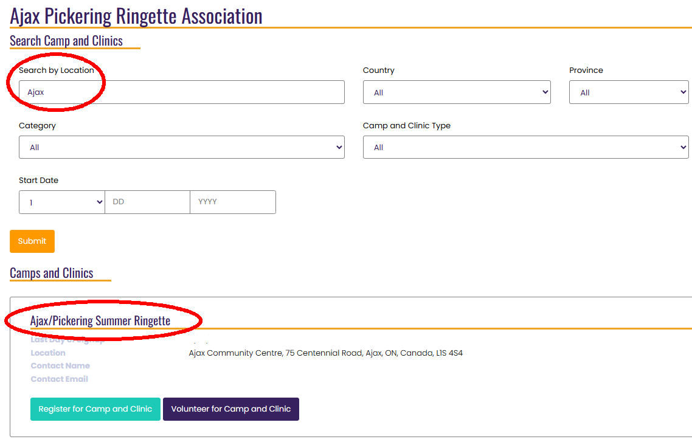Click the Ajax Pickering Ringette Association heading
This screenshot has height=442, width=692.
pos(136,15)
